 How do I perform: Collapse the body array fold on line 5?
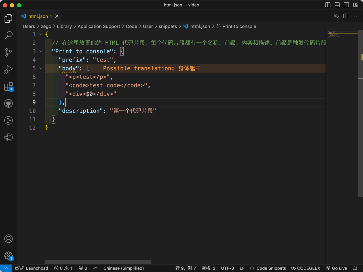41,68
